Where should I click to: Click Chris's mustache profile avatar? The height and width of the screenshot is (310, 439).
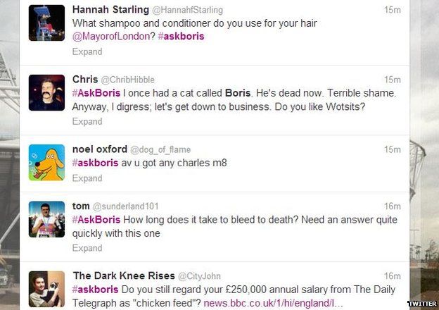[46, 92]
